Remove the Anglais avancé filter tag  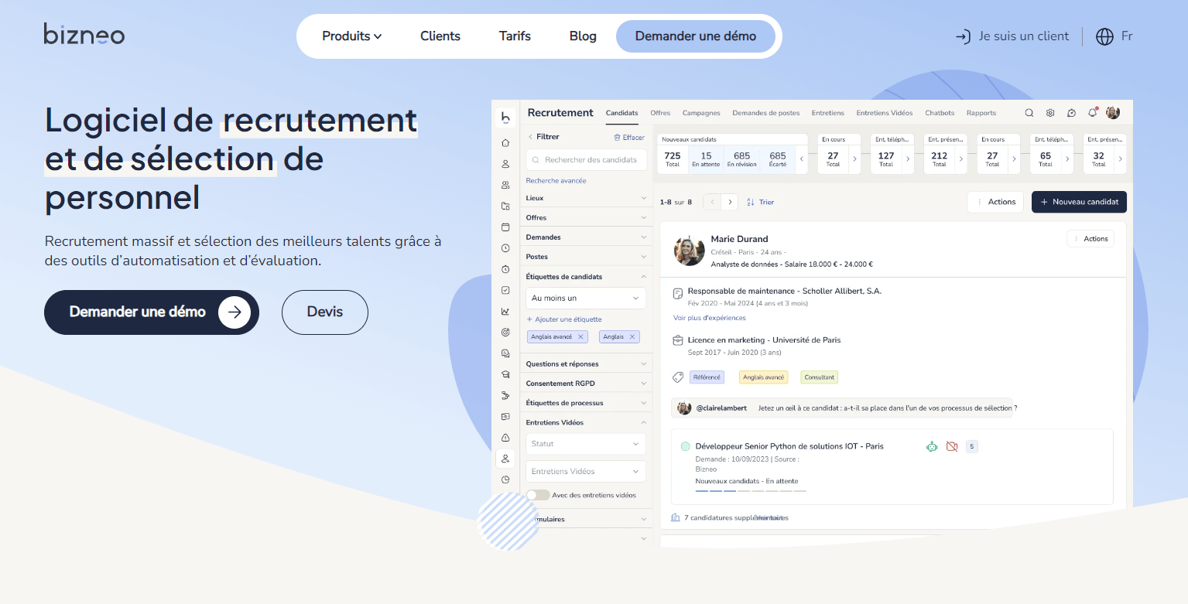click(580, 336)
